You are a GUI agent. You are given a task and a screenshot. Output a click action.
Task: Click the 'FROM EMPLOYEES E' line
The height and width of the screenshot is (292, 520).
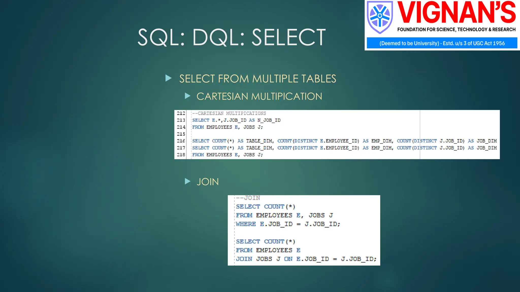coord(268,250)
